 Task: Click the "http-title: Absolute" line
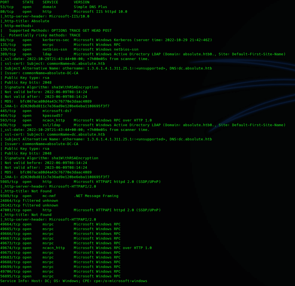(25, 21)
